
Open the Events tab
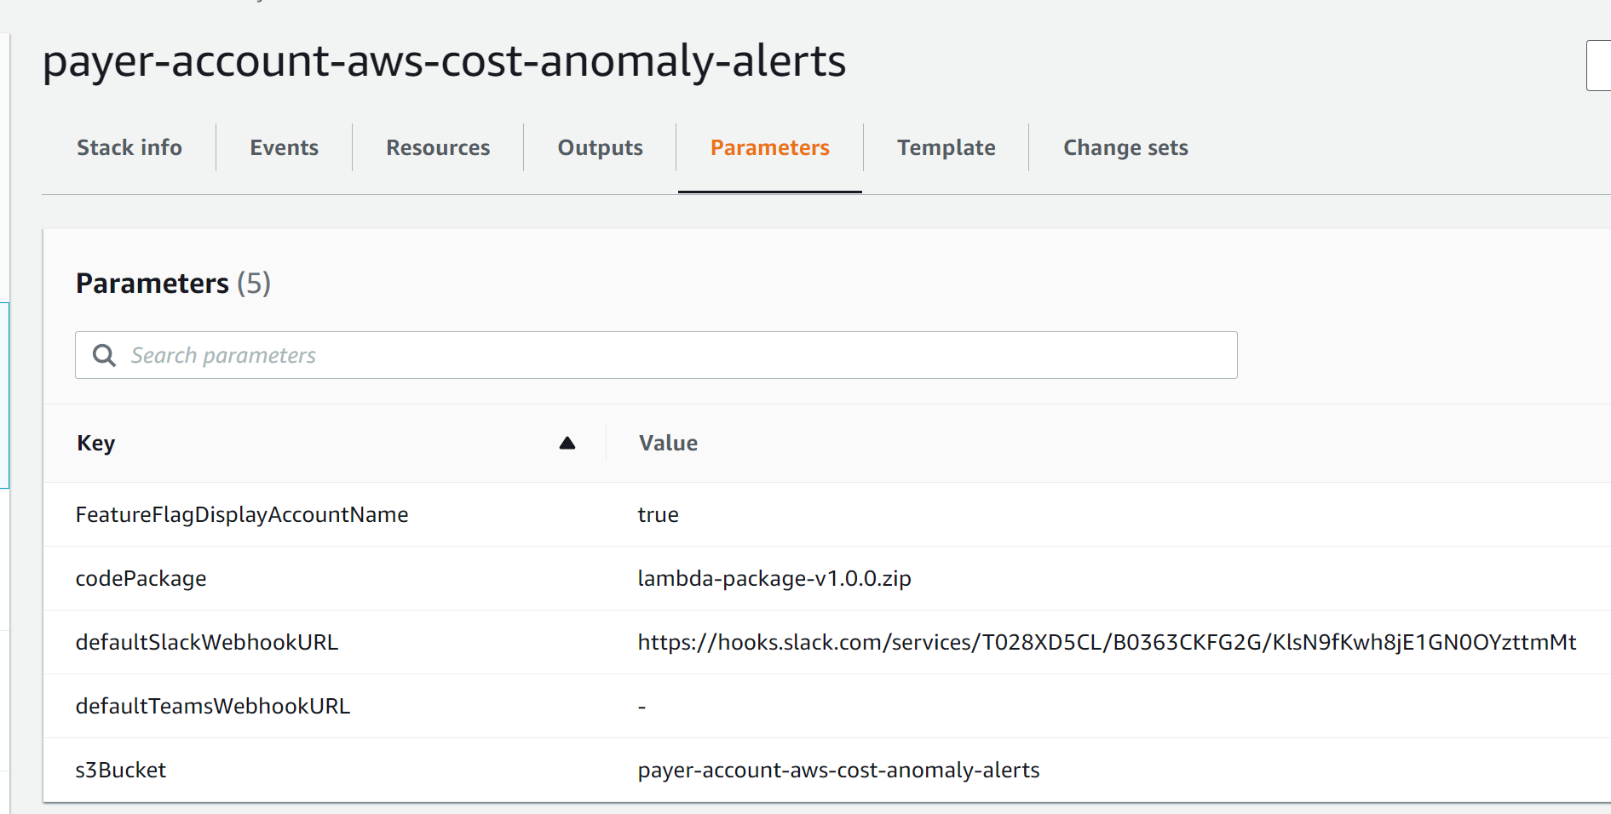coord(284,147)
